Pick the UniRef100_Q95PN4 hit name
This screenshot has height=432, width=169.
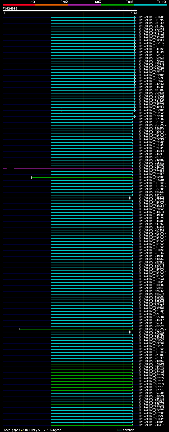click(x=152, y=317)
